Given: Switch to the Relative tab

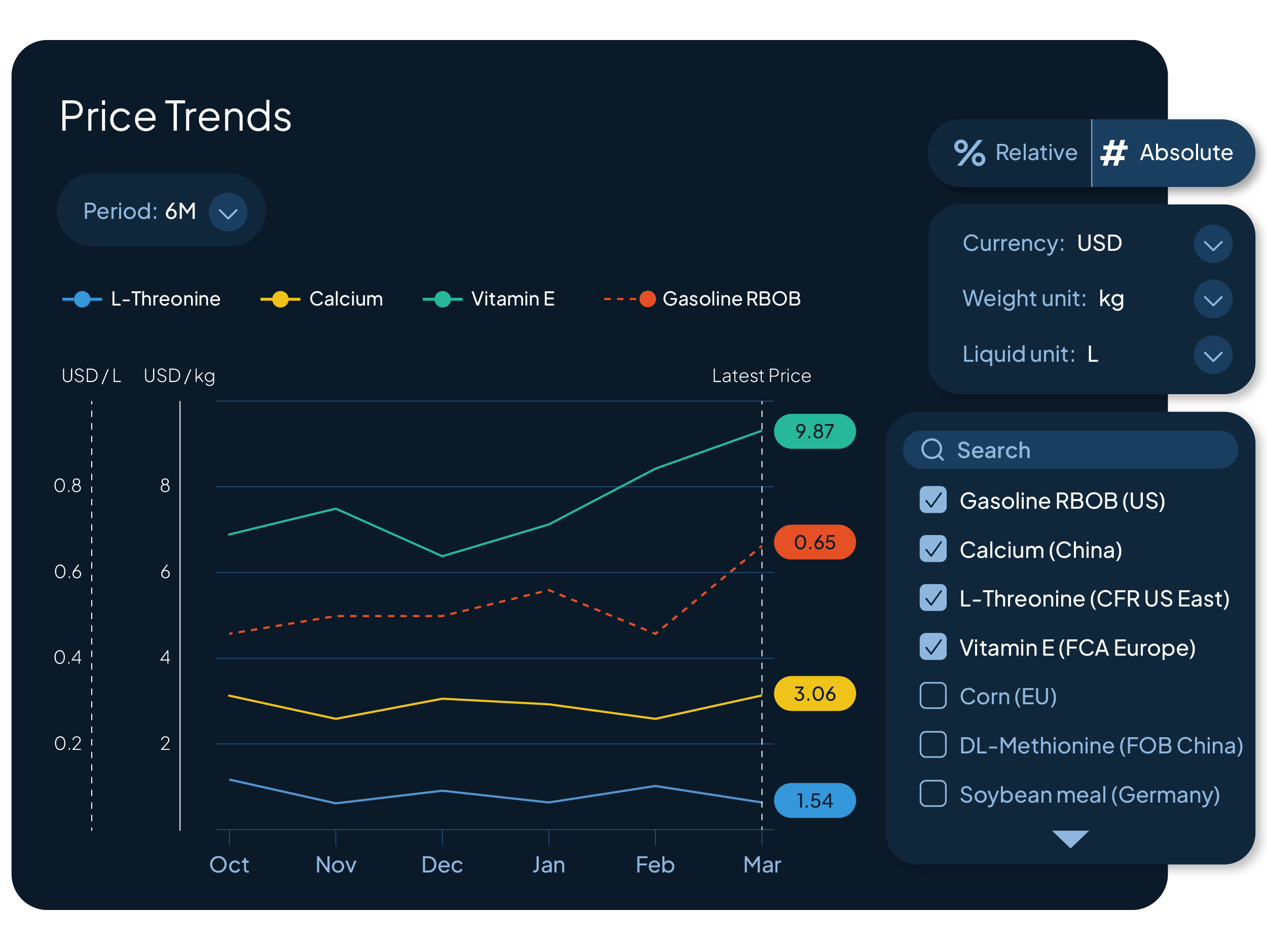Looking at the screenshot, I should pos(1015,153).
